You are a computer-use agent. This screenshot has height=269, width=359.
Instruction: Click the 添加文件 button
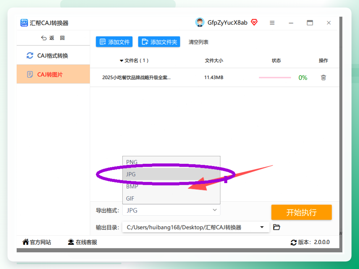pos(114,42)
